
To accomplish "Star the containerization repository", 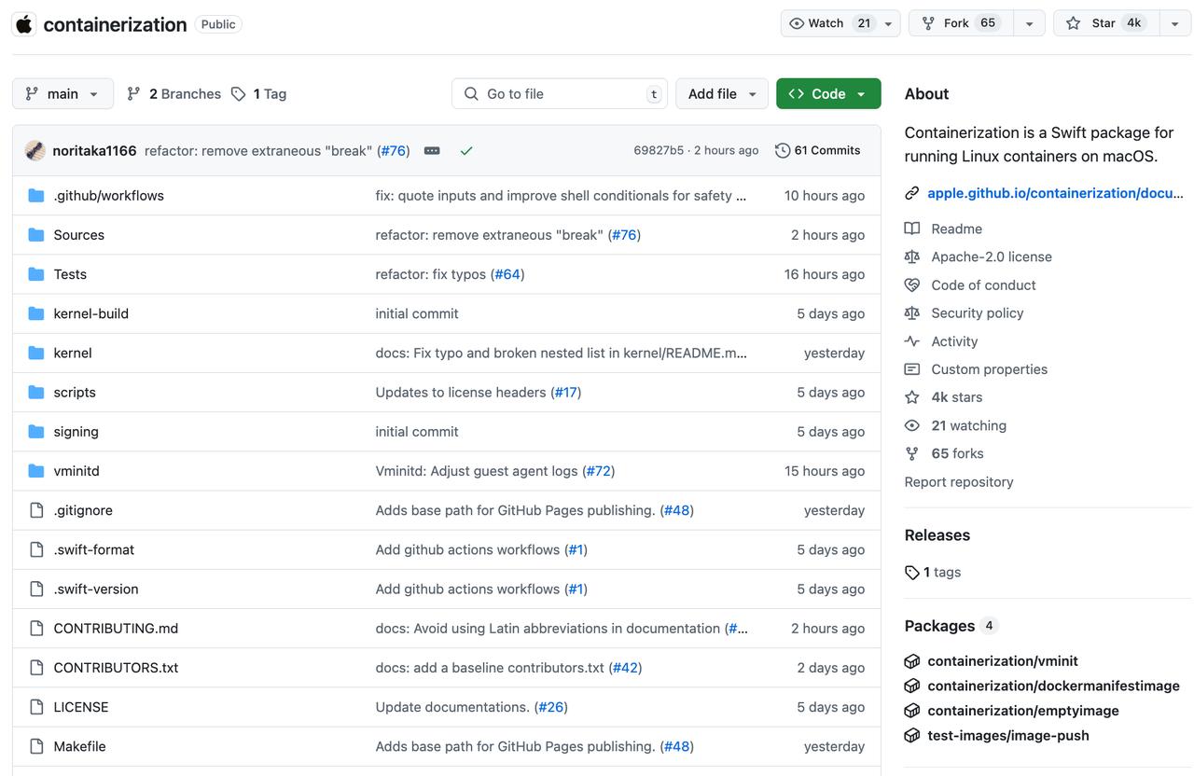I will [x=1106, y=23].
